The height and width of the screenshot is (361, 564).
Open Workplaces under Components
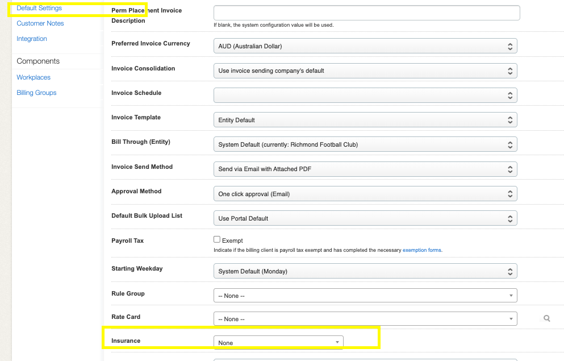[x=34, y=77]
